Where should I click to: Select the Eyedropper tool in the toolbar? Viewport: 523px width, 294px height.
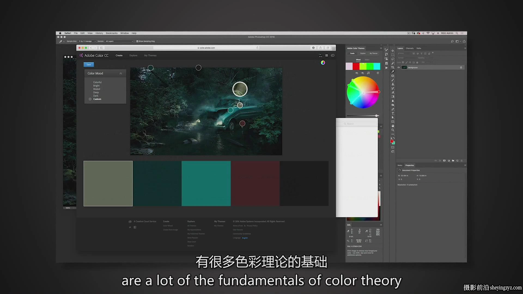[393, 72]
